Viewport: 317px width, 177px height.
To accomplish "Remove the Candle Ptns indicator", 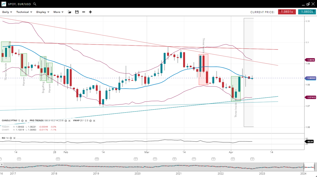I will point(26,121).
